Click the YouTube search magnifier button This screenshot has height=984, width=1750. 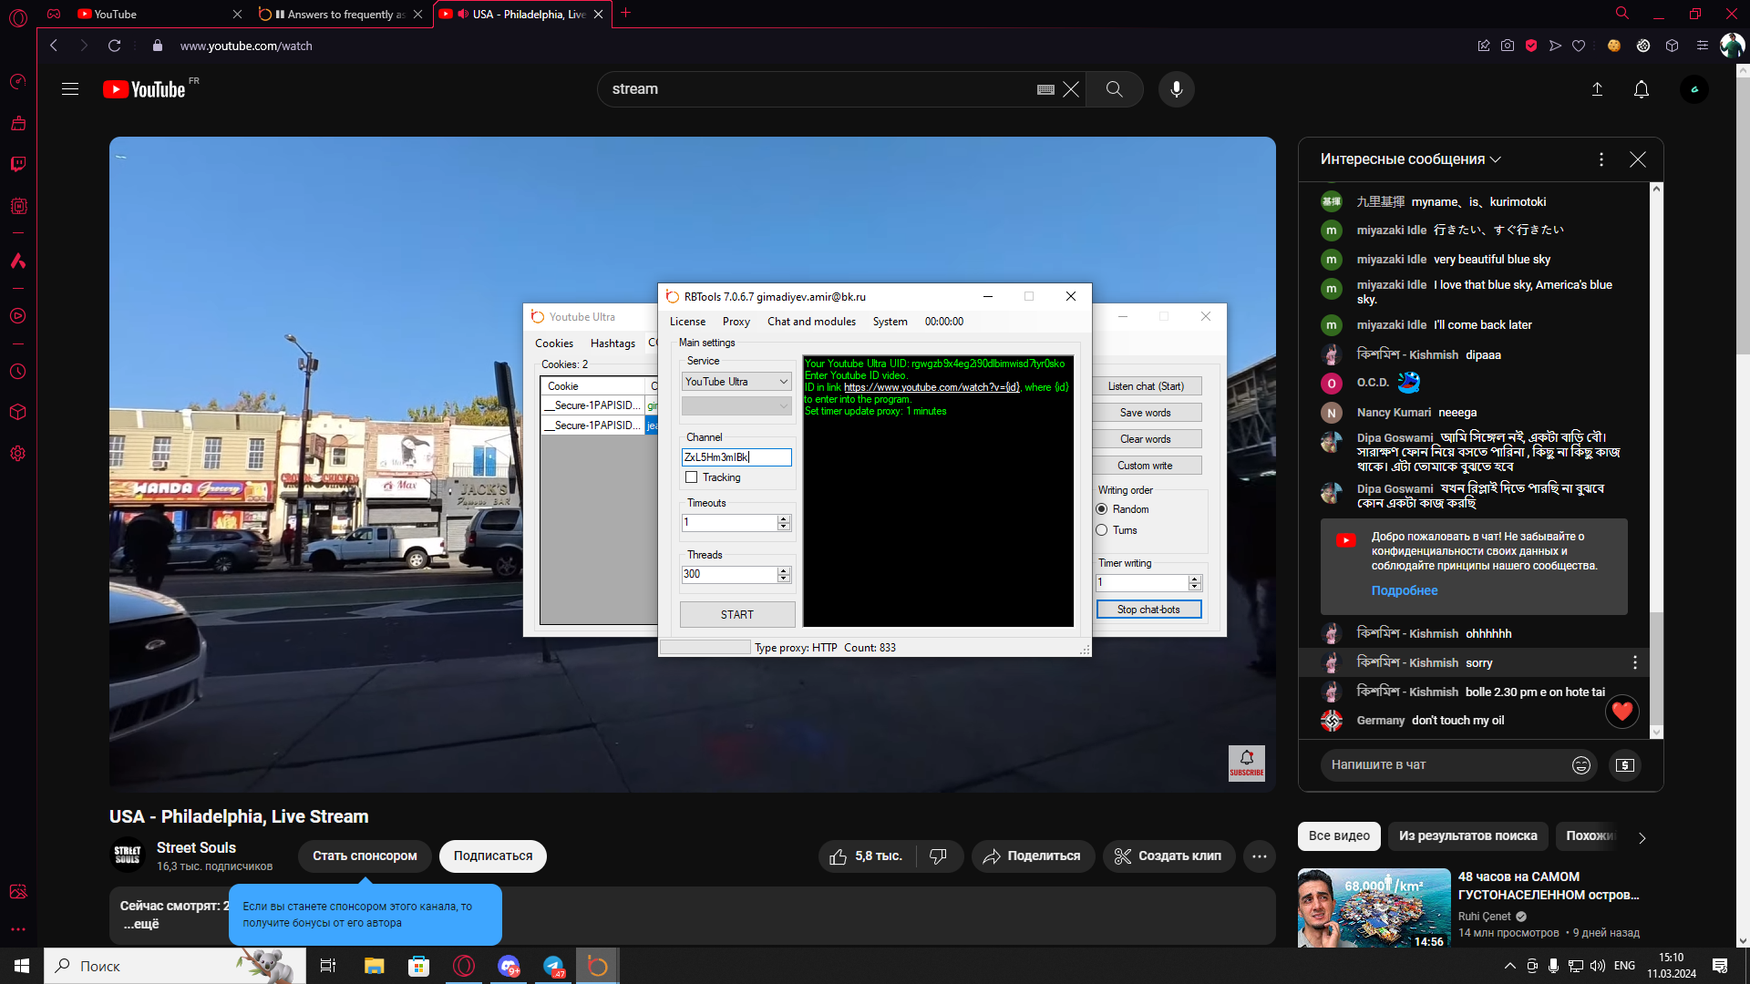click(x=1114, y=89)
